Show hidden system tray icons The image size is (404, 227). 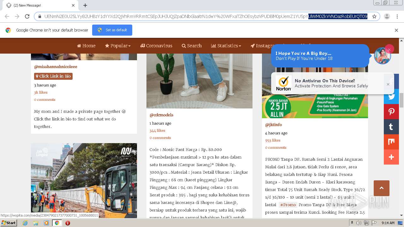point(352,223)
